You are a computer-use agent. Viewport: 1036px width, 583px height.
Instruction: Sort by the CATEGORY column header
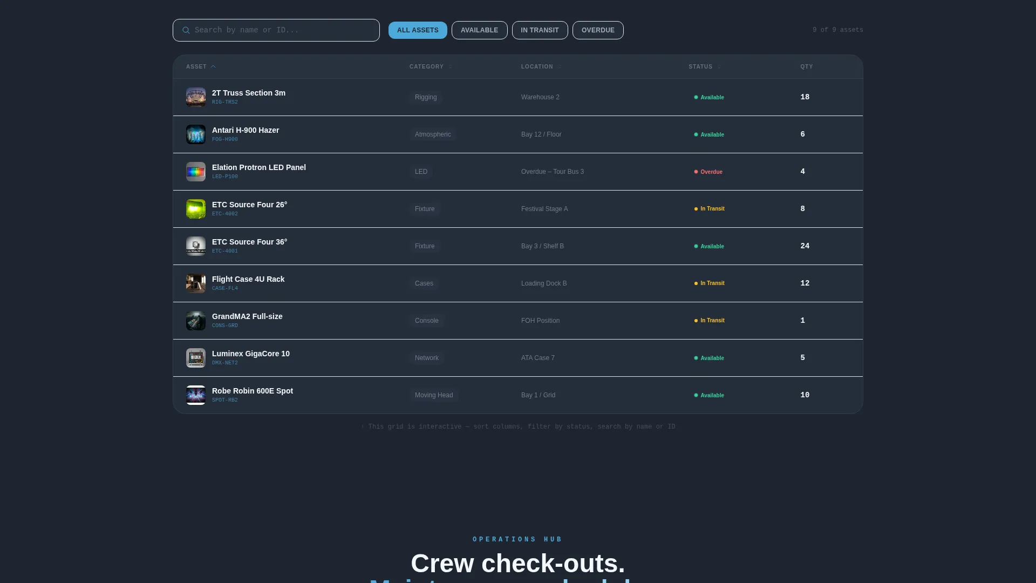(x=431, y=67)
